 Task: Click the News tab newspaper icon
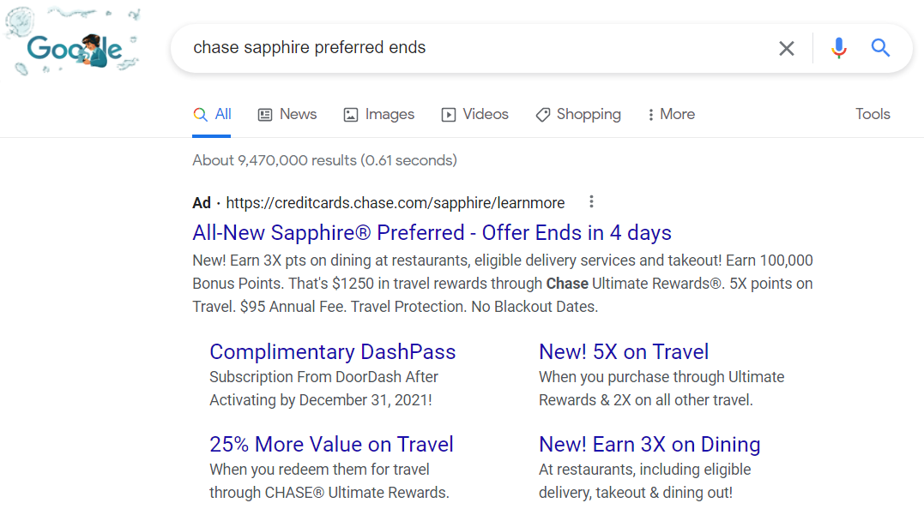[264, 115]
